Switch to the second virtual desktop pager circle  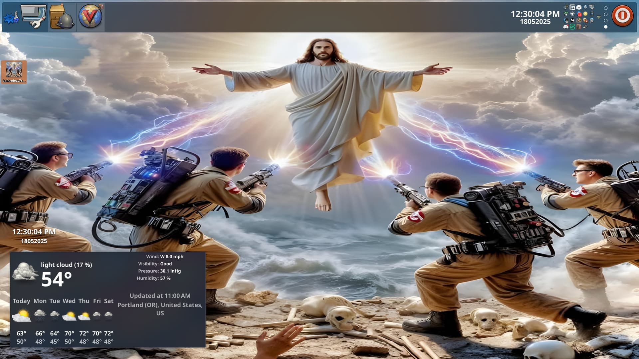(606, 14)
